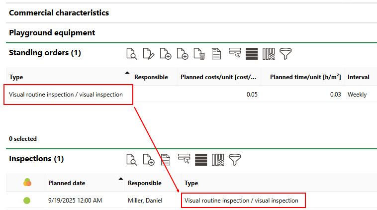Open the filter funnel in Standing orders toolbar

(285, 53)
